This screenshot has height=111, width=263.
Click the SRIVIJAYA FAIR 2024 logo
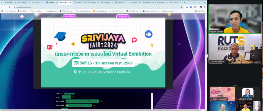pos(103,41)
